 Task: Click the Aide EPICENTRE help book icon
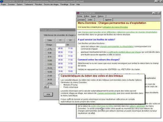(78, 13)
